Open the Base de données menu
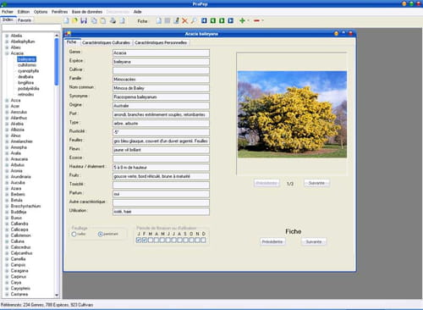This screenshot has height=310, width=423. (87, 12)
